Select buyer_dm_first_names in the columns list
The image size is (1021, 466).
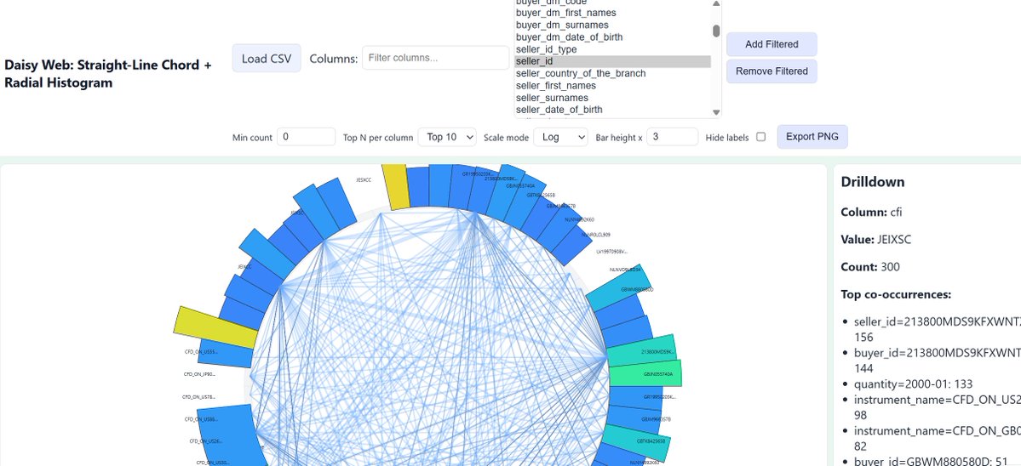click(x=612, y=13)
